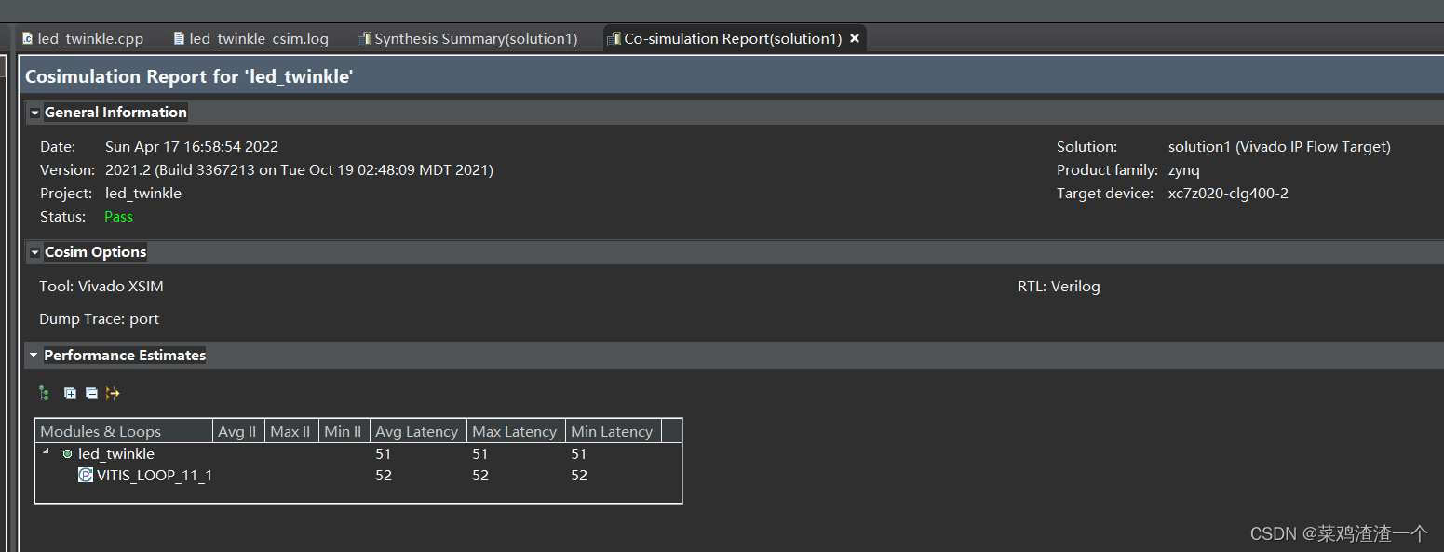The width and height of the screenshot is (1444, 552).
Task: Close the Co-simulation Report tab
Action: [855, 38]
